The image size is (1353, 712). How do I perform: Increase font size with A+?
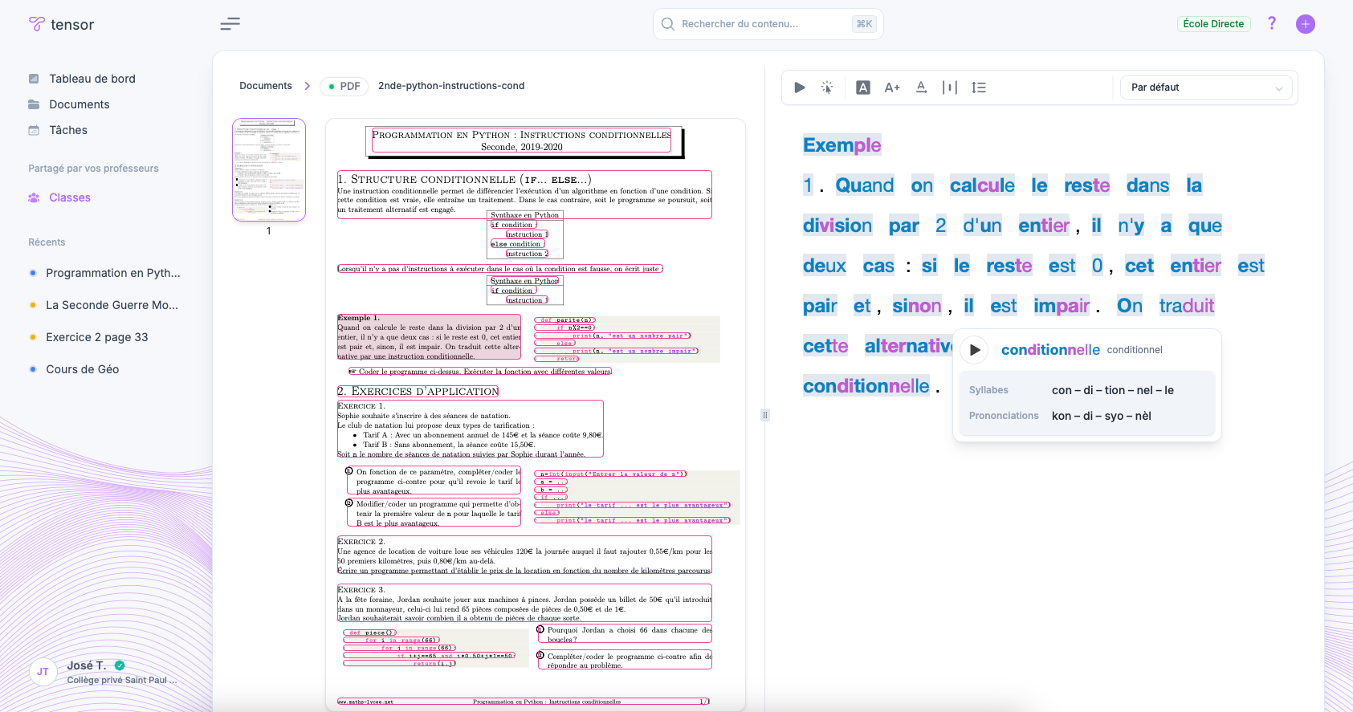[x=892, y=87]
